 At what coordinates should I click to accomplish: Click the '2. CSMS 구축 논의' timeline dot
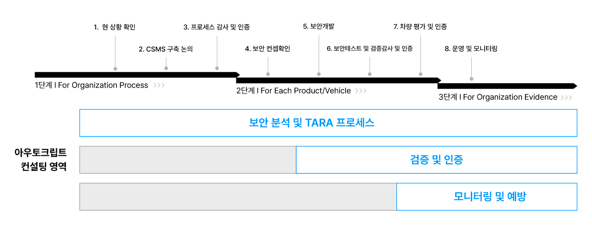click(x=166, y=68)
